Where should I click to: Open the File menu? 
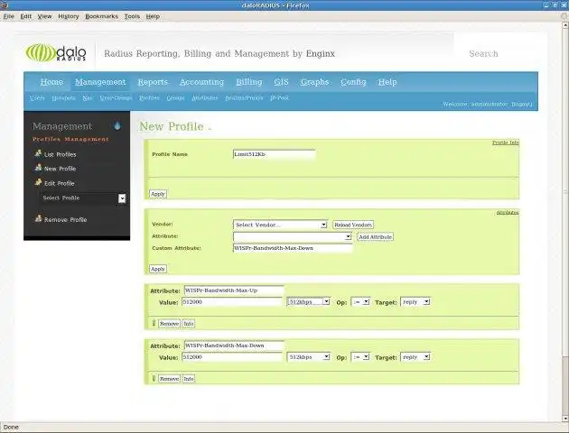coord(9,16)
